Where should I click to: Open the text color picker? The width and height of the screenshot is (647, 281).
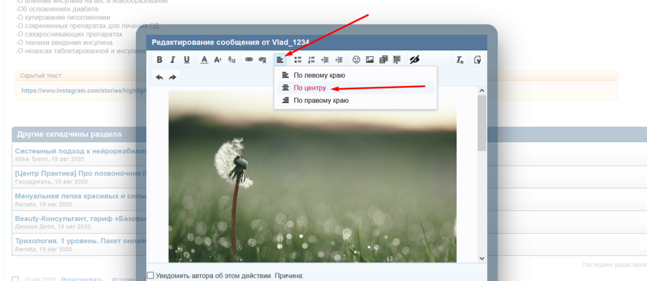coord(204,60)
